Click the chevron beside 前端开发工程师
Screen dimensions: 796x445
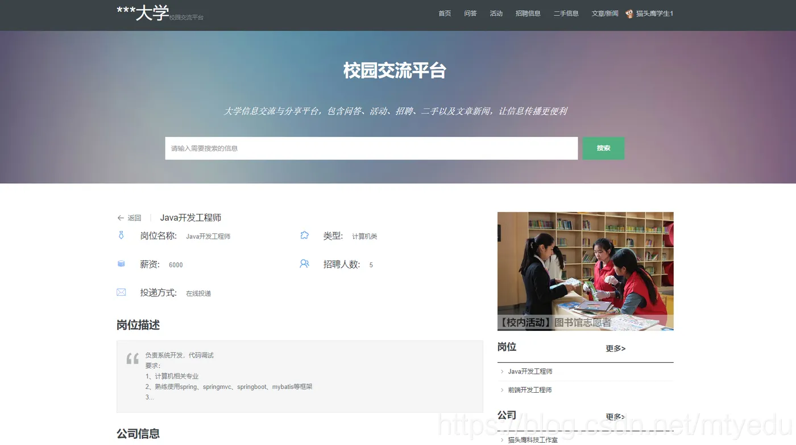pyautogui.click(x=502, y=390)
